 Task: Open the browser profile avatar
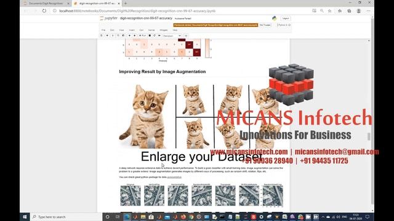(x=359, y=11)
